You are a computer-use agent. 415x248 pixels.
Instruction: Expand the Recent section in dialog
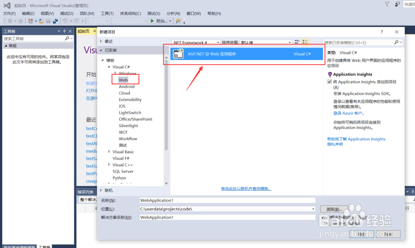[101, 41]
